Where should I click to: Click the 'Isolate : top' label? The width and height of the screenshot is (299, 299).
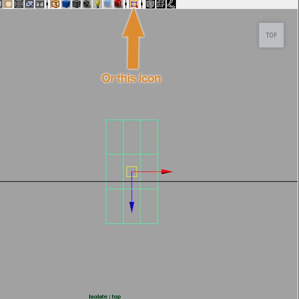[x=105, y=297]
